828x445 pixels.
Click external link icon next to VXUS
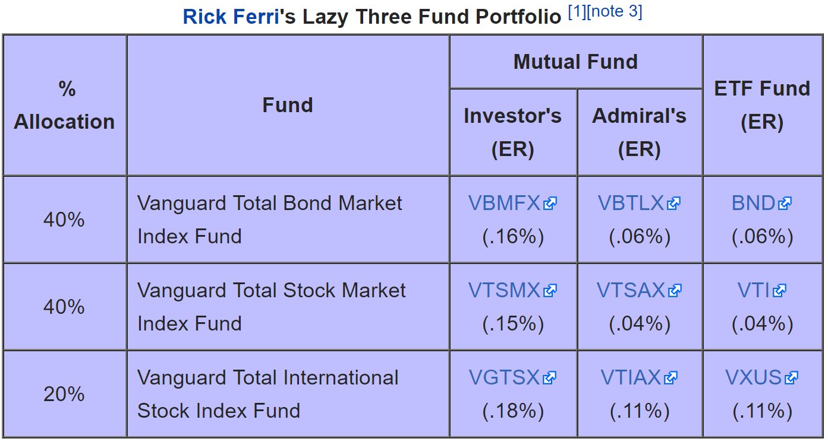(x=791, y=379)
